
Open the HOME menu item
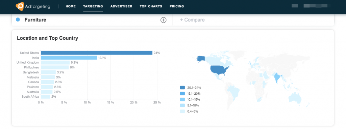[71, 6]
